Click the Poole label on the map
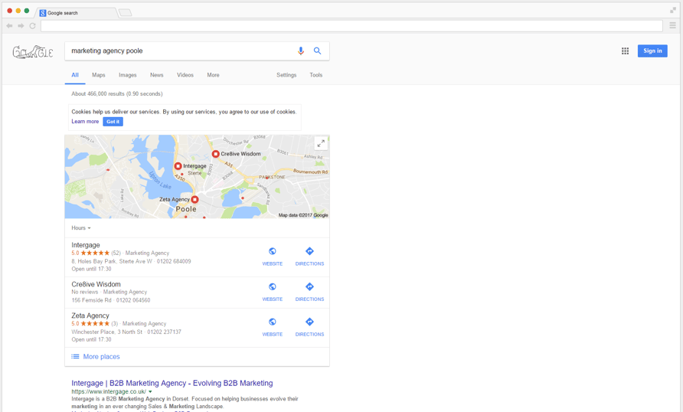The image size is (683, 412). point(186,209)
